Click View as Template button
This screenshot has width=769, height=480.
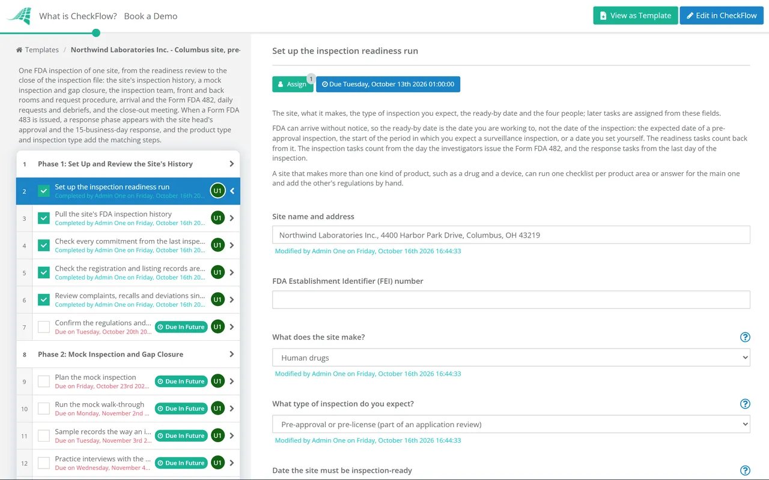tap(636, 16)
